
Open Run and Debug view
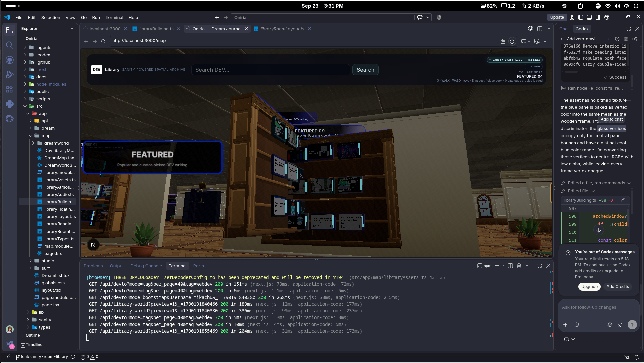pyautogui.click(x=10, y=75)
